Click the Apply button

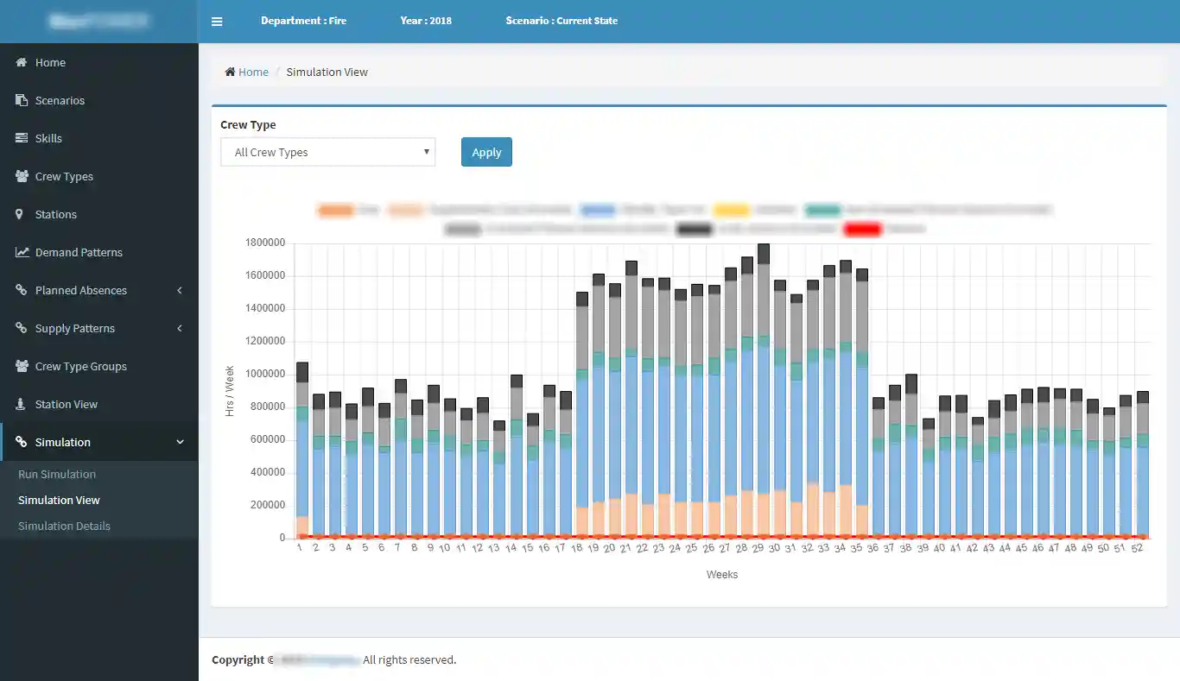click(x=486, y=152)
